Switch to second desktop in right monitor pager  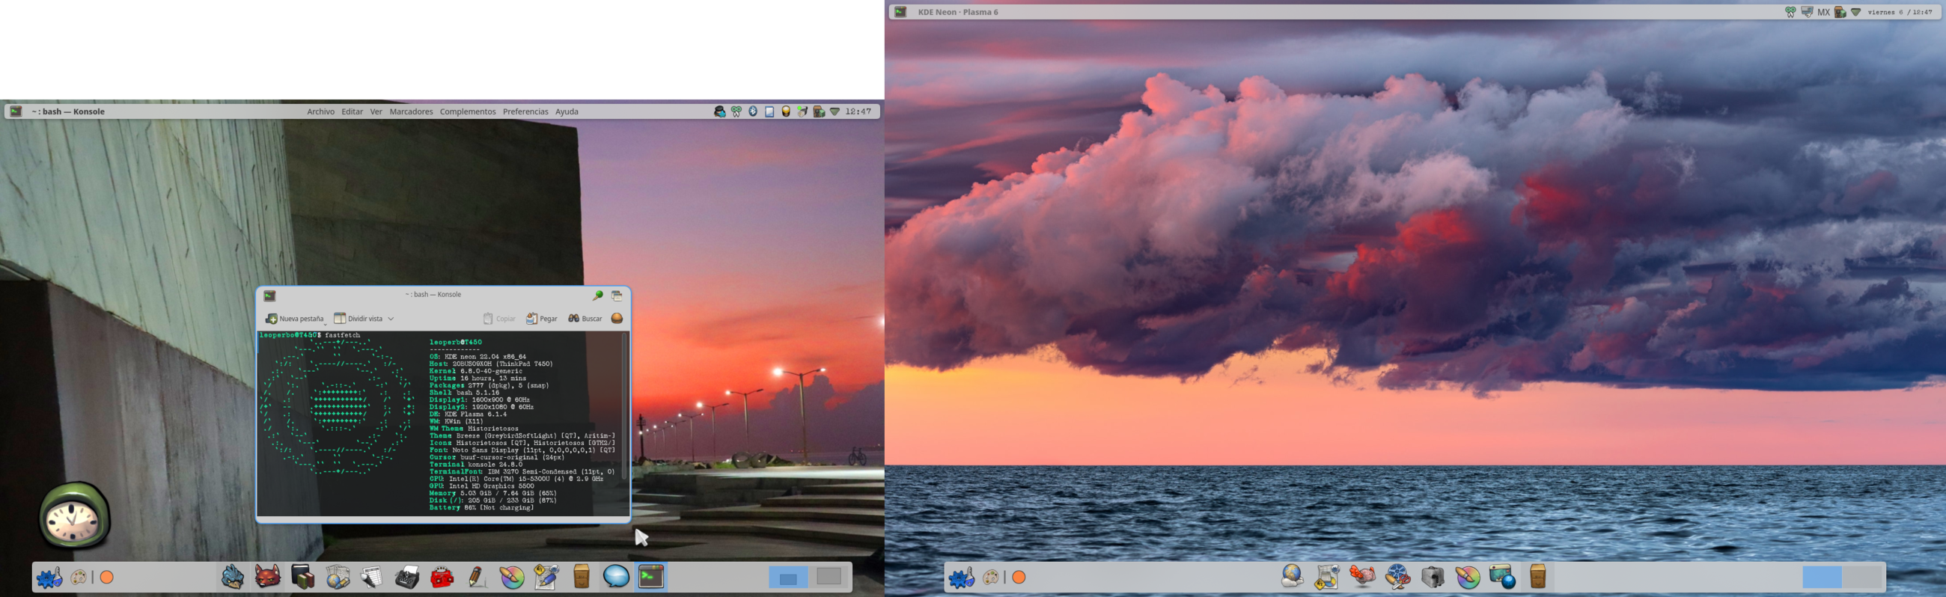(1861, 578)
